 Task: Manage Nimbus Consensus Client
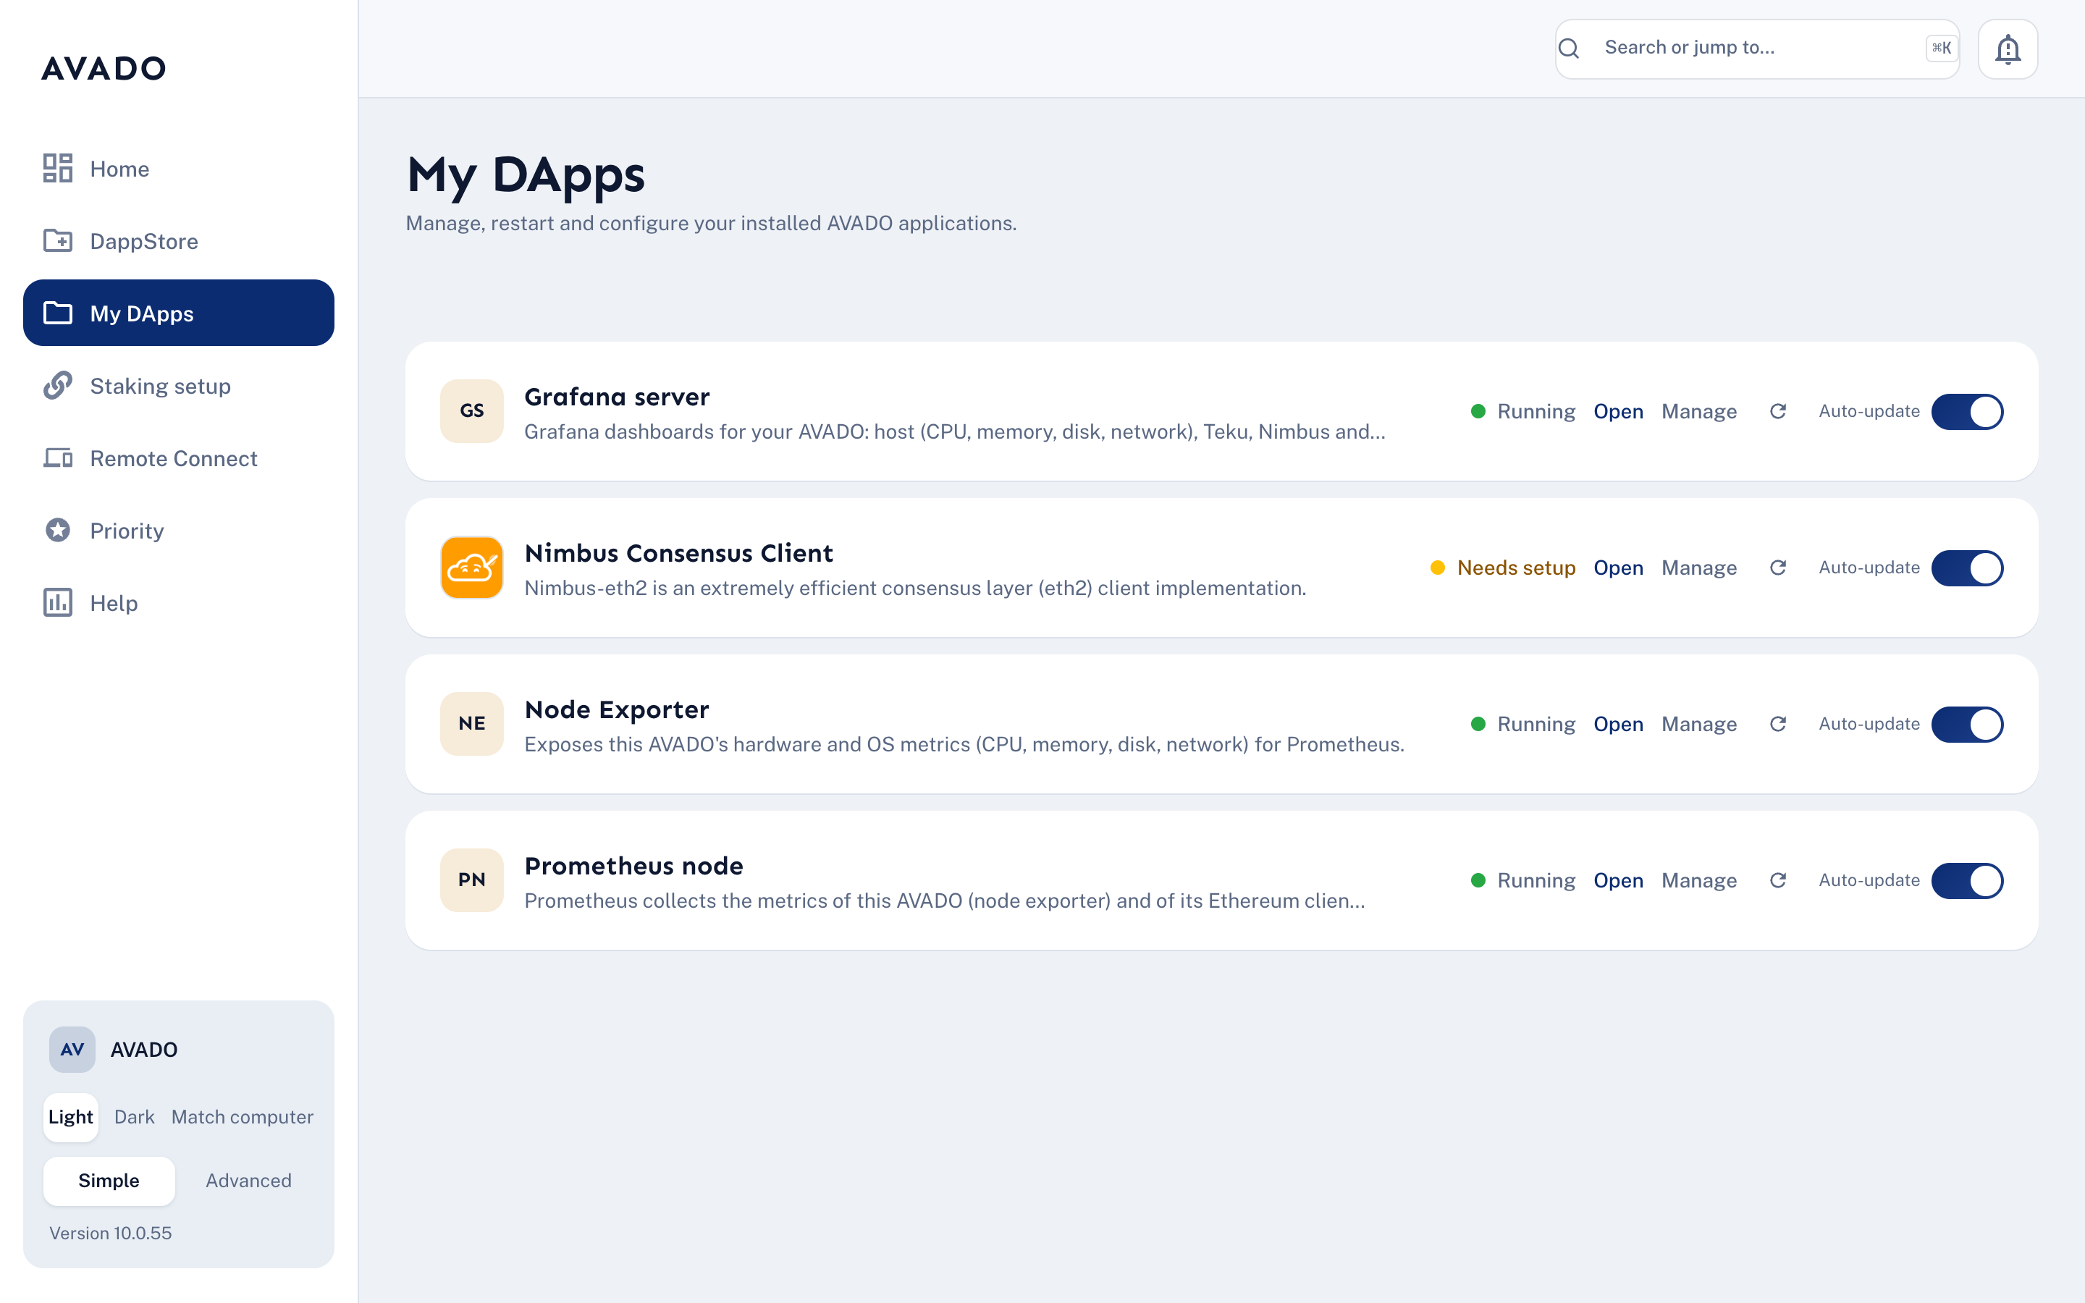point(1698,568)
